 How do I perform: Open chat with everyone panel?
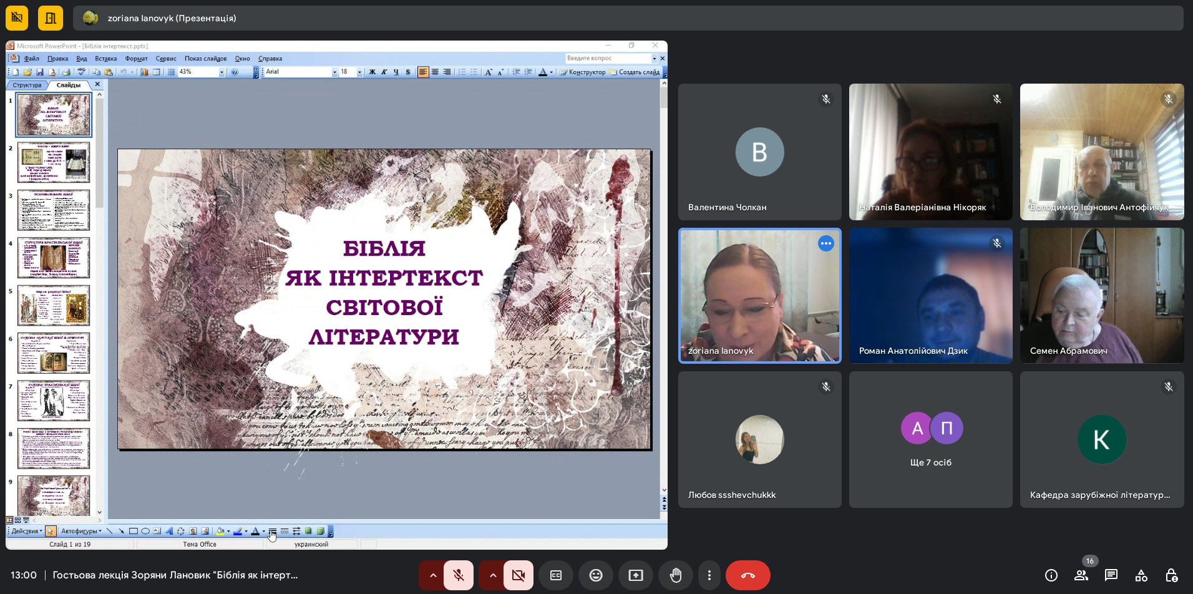(x=1111, y=575)
